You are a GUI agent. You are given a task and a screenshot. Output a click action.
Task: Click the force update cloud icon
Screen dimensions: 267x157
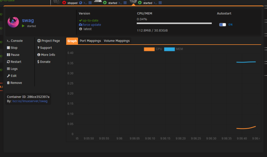[80, 25]
